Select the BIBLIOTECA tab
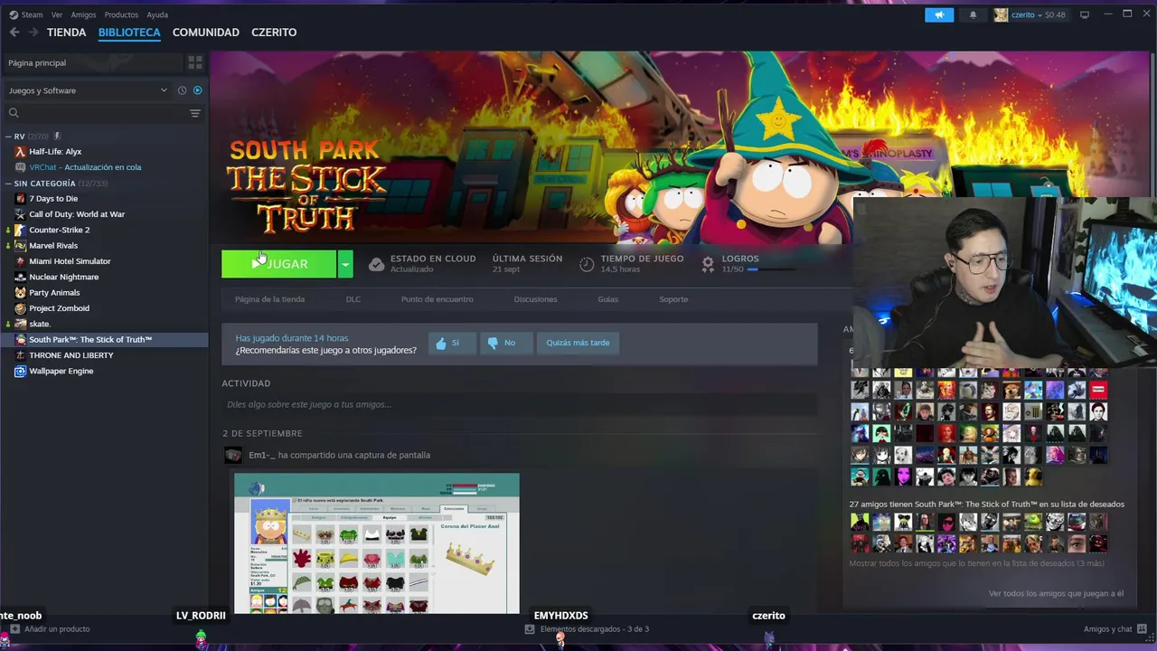 tap(129, 33)
